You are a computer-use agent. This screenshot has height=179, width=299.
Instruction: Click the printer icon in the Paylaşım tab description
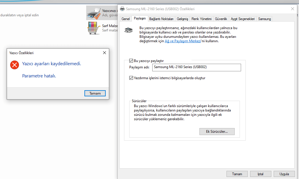128,30
